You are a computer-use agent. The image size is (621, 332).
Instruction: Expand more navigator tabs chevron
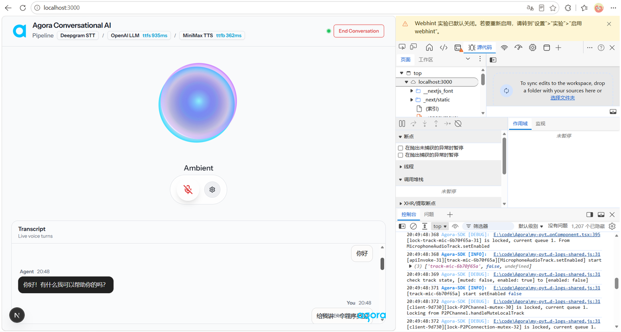coord(468,59)
